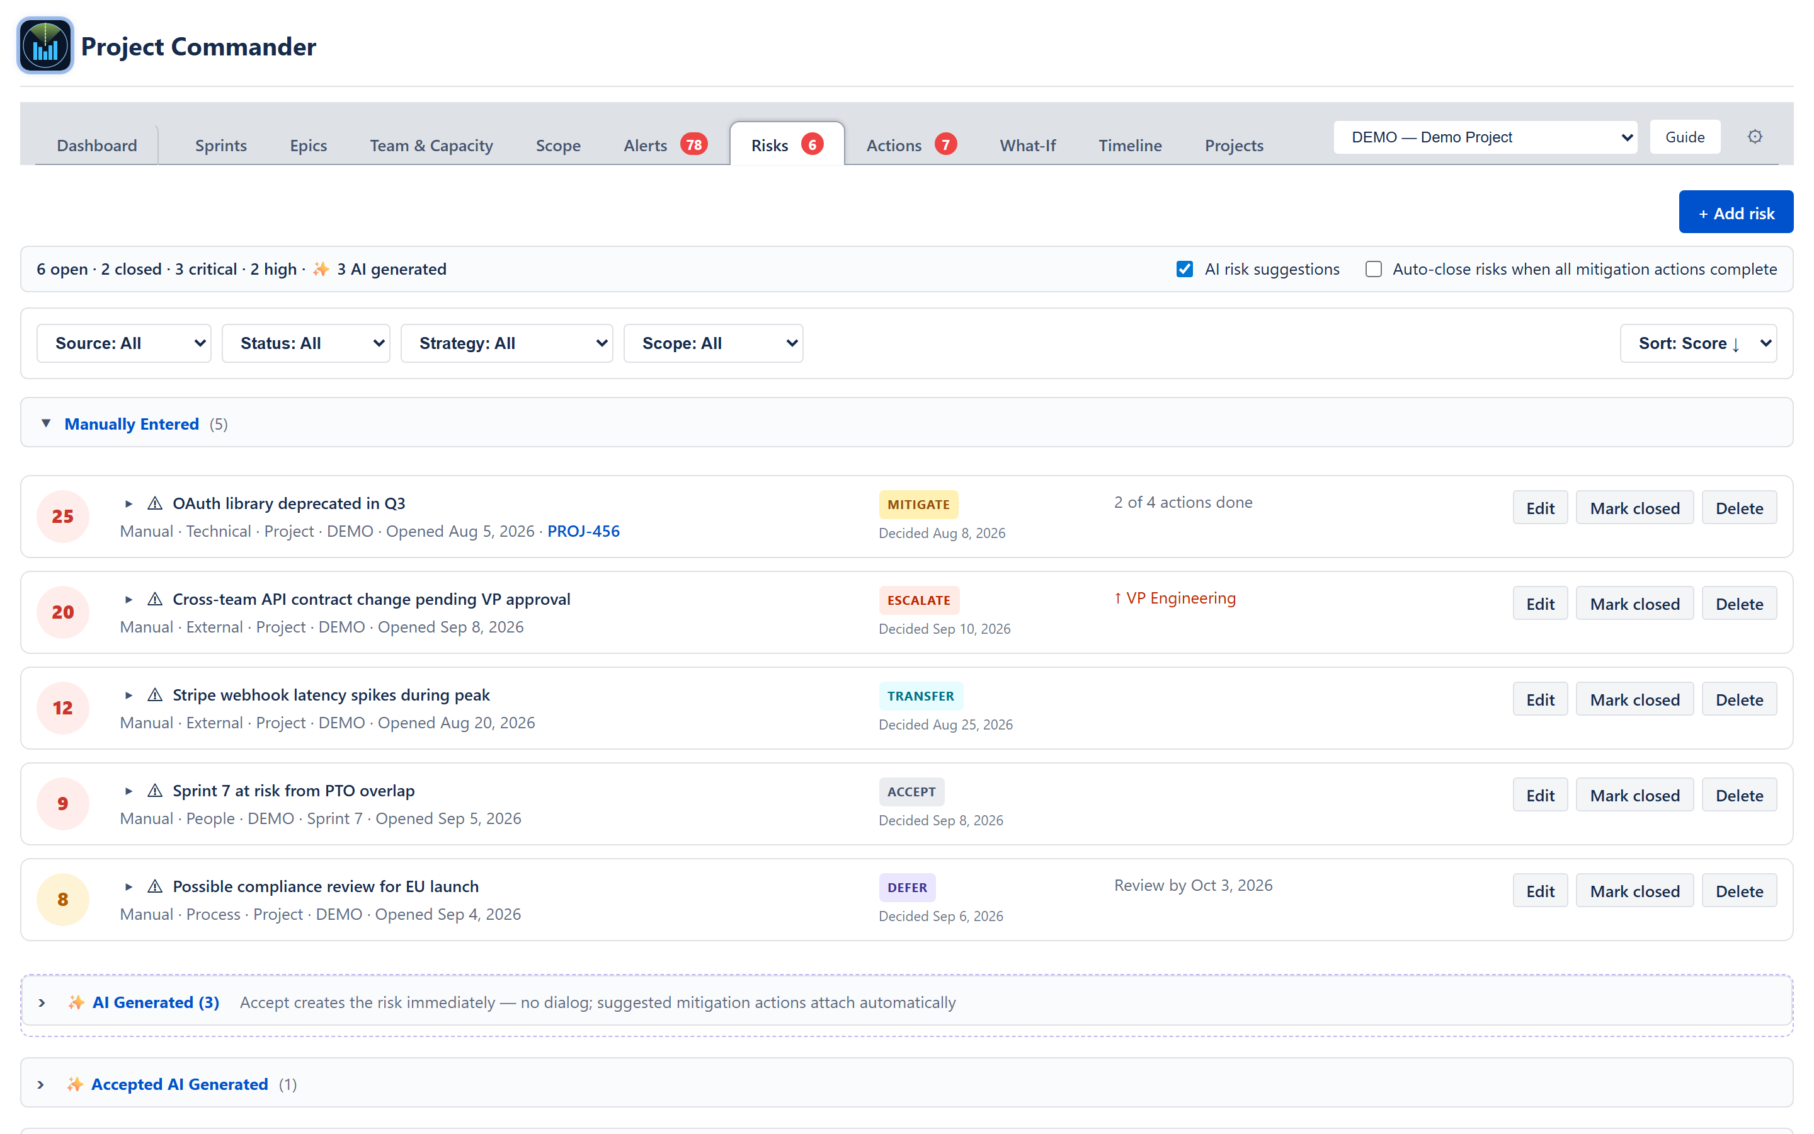Mark EU compliance review risk closed

[1634, 891]
